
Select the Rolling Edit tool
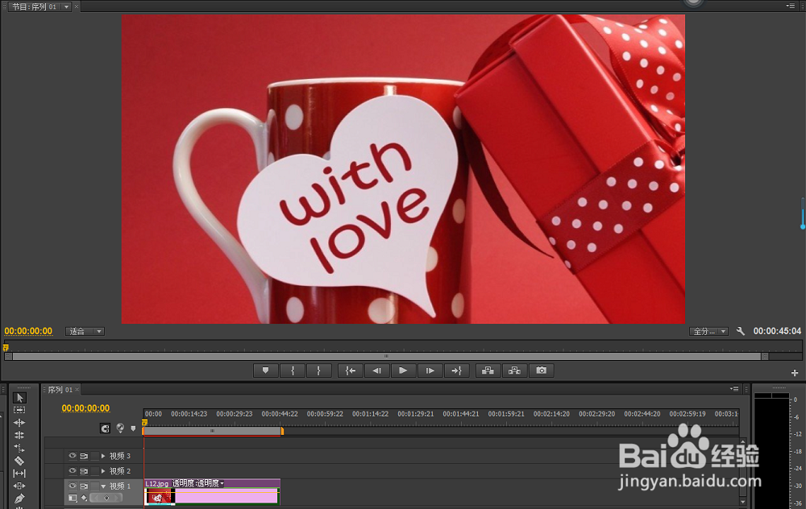19,435
